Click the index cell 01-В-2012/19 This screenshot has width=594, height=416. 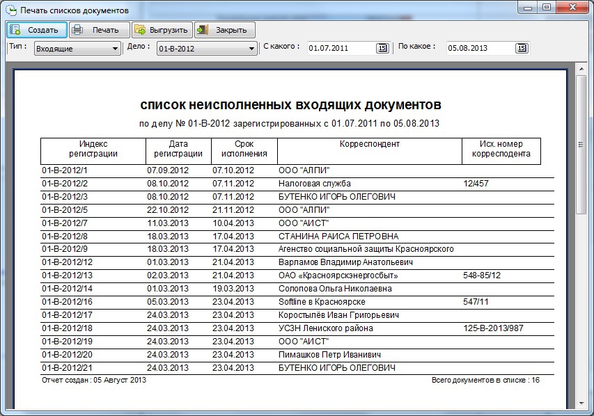(67, 342)
